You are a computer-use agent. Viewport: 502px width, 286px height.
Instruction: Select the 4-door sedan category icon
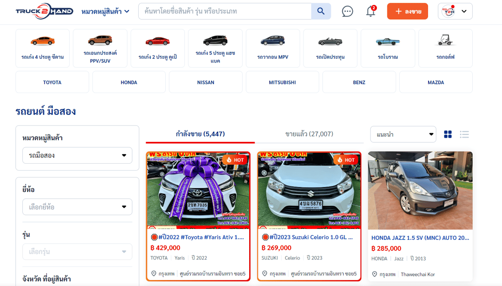pos(42,48)
